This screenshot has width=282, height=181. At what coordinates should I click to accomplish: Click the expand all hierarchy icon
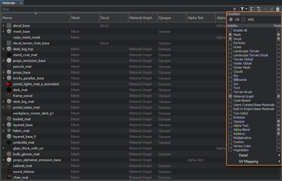259,9
